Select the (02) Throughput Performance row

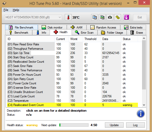[x=72, y=49]
